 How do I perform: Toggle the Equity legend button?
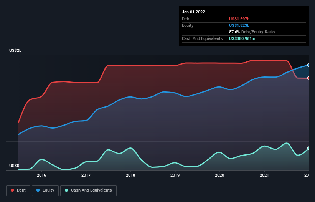(x=45, y=190)
